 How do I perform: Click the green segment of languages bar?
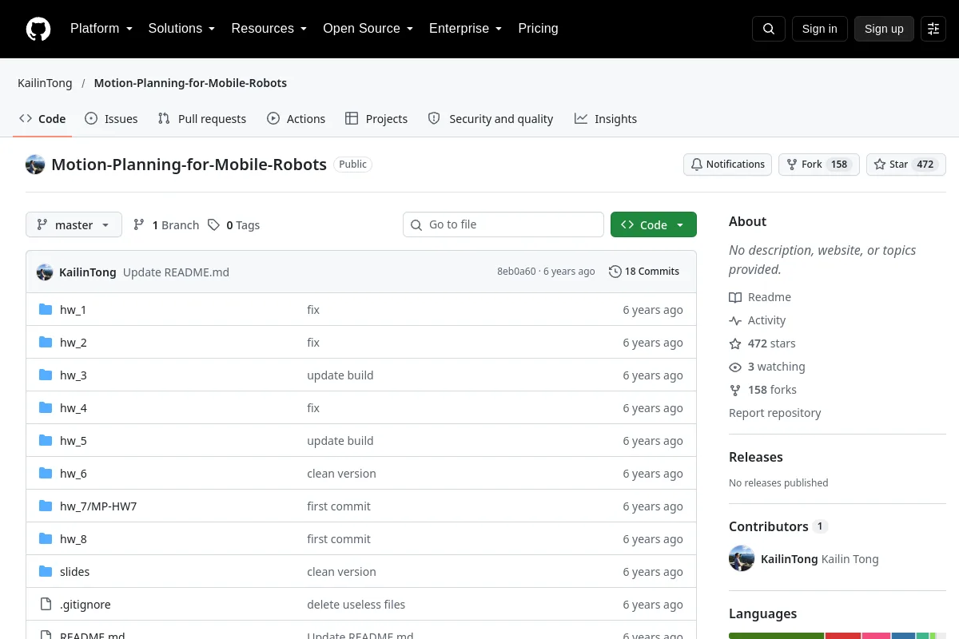pyautogui.click(x=776, y=636)
